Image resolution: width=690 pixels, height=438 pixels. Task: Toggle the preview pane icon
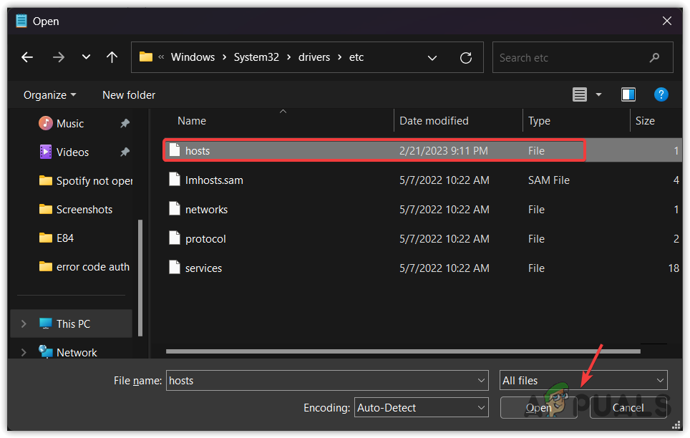pos(628,94)
